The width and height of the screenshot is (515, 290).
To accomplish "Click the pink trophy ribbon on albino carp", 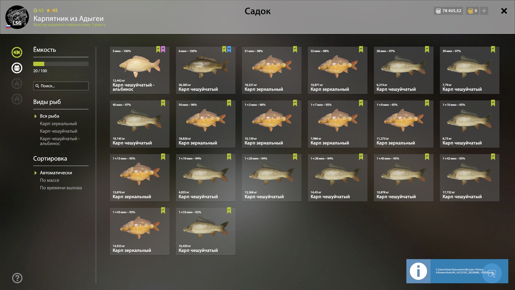I will click(163, 49).
